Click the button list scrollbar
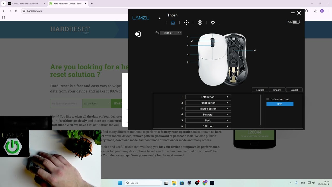The image size is (332, 187). [261, 110]
